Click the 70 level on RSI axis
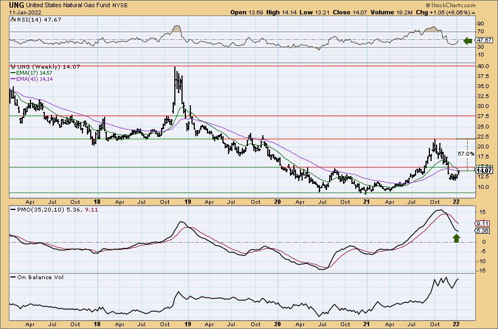The height and width of the screenshot is (329, 498). pyautogui.click(x=480, y=32)
